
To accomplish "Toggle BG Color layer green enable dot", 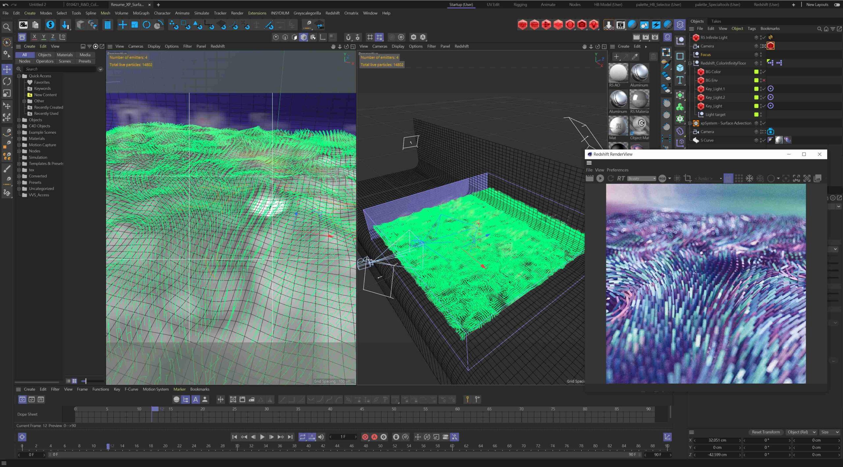I will 756,72.
